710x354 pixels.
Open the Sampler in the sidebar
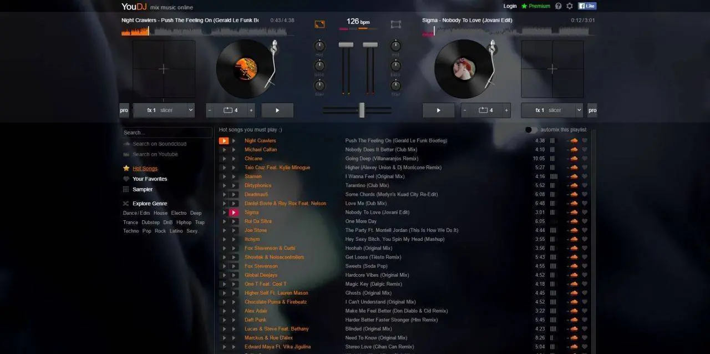(x=143, y=190)
